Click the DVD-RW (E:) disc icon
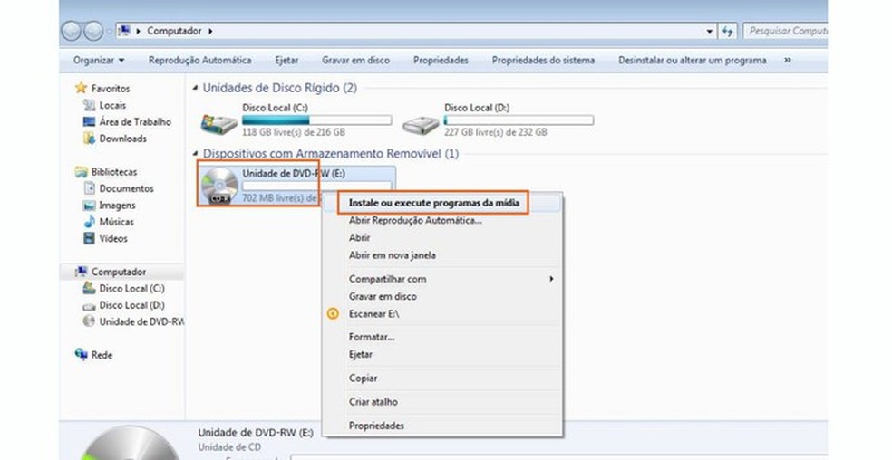Viewport: 892px width, 460px height. [219, 186]
